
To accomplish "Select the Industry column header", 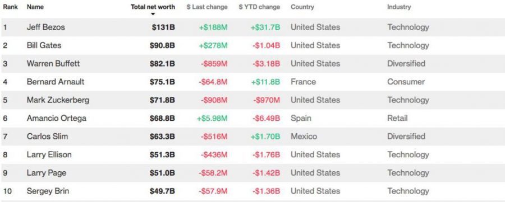I will coord(399,7).
